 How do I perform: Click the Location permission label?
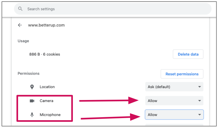point(47,87)
